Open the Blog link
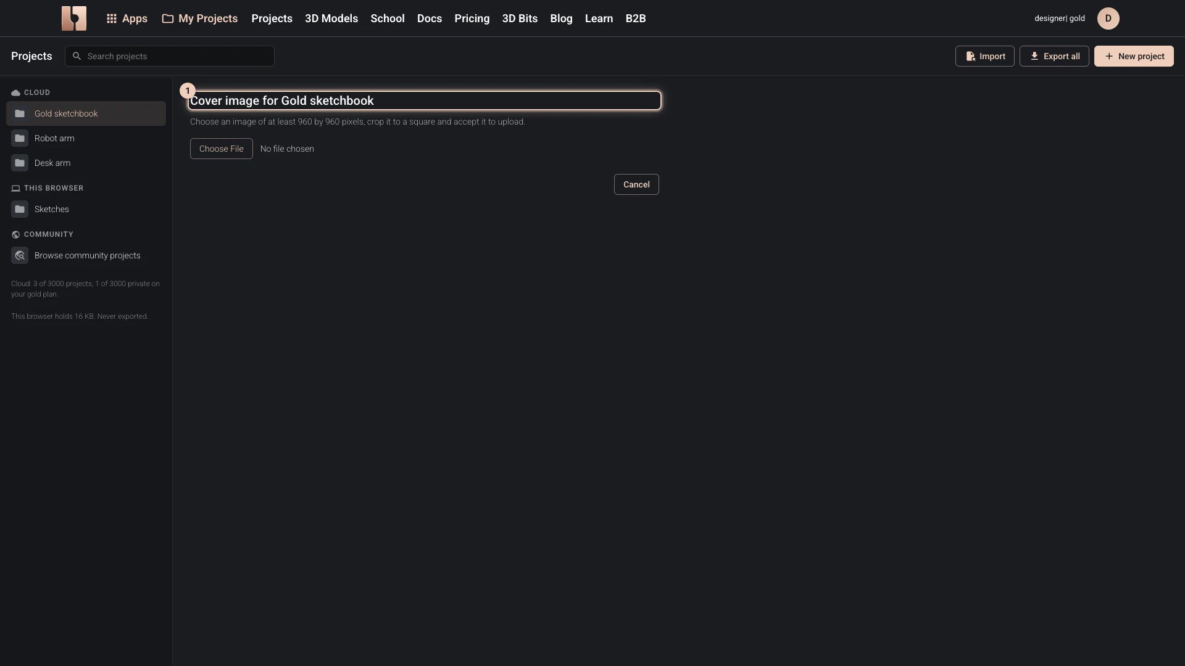Image resolution: width=1185 pixels, height=666 pixels. [561, 18]
